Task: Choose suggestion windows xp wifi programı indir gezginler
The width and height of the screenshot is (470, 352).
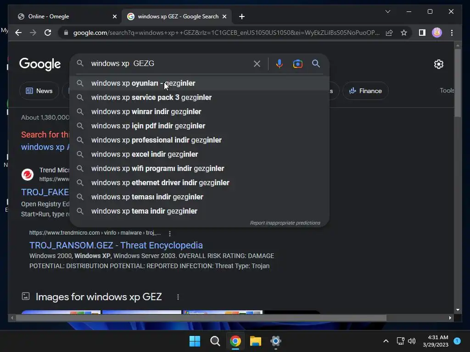Action: tap(199, 169)
